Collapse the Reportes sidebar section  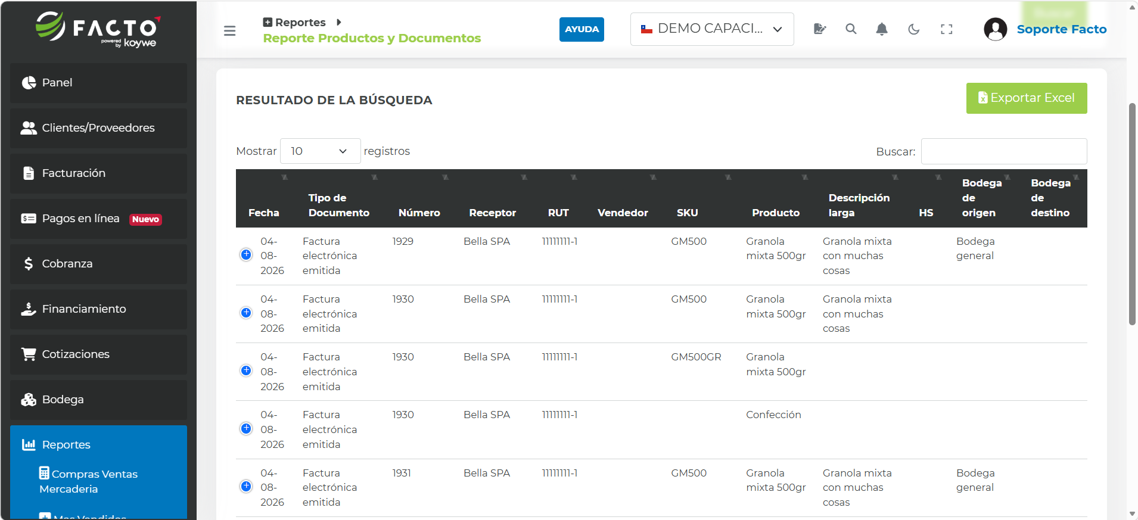coord(98,445)
